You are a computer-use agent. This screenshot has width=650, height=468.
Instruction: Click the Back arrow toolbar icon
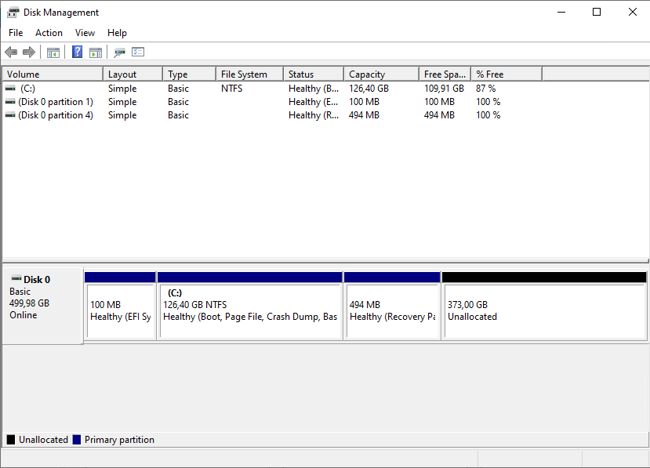(x=10, y=53)
